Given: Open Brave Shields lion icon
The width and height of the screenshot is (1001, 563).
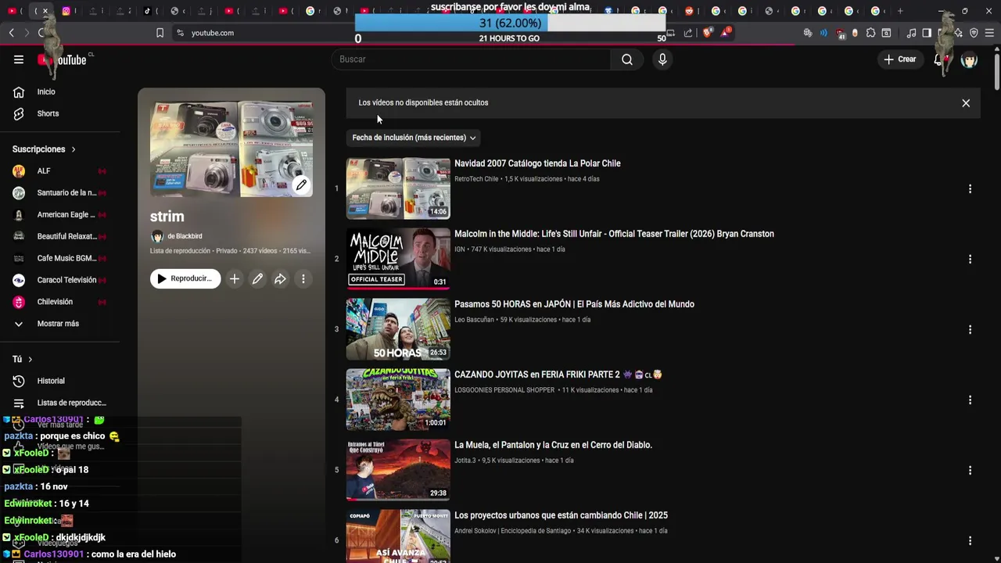Looking at the screenshot, I should (x=708, y=33).
